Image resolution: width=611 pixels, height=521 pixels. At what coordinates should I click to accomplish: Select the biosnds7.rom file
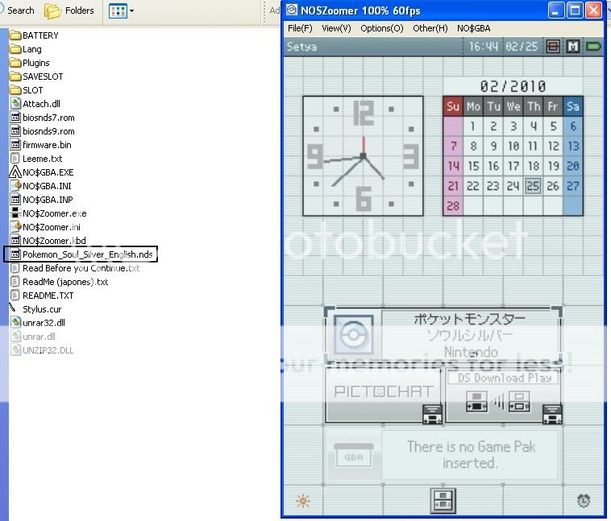tap(43, 118)
